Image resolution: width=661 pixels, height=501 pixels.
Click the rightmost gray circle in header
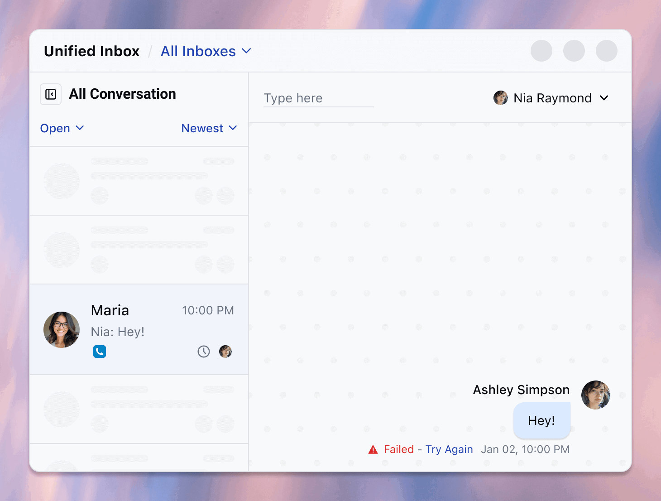coord(607,51)
